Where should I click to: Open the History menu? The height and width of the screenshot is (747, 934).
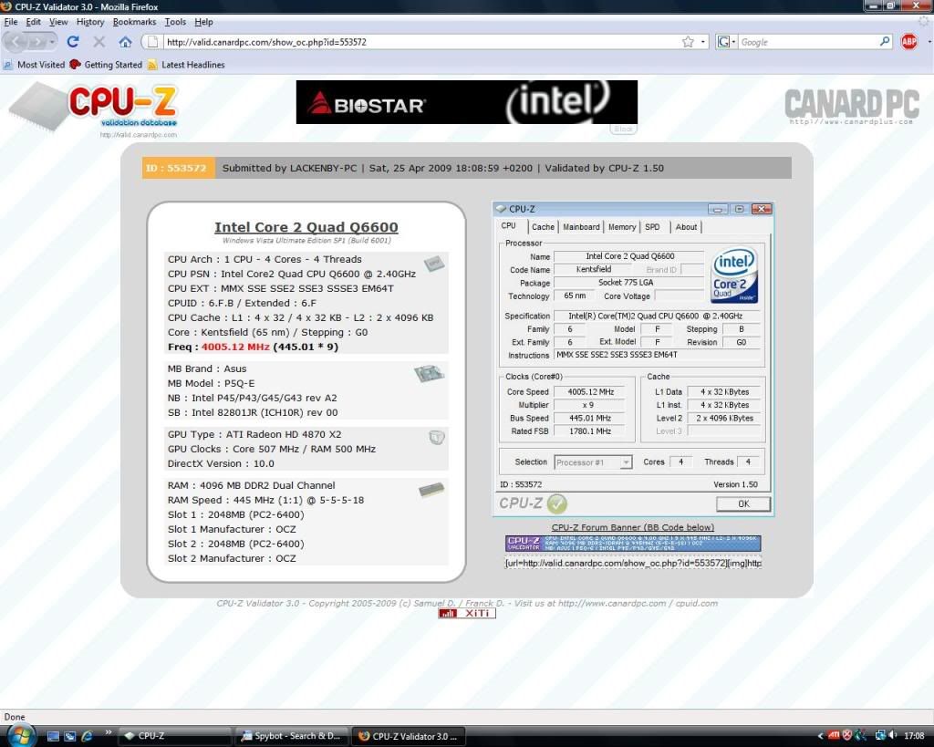pyautogui.click(x=90, y=22)
